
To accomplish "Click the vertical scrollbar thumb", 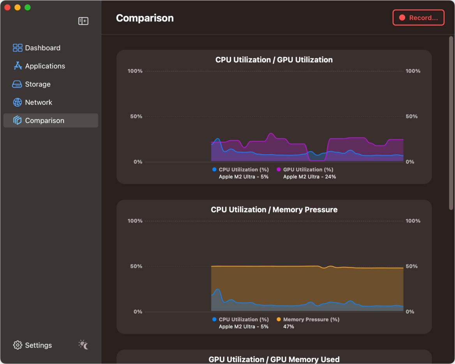I will coord(451,123).
